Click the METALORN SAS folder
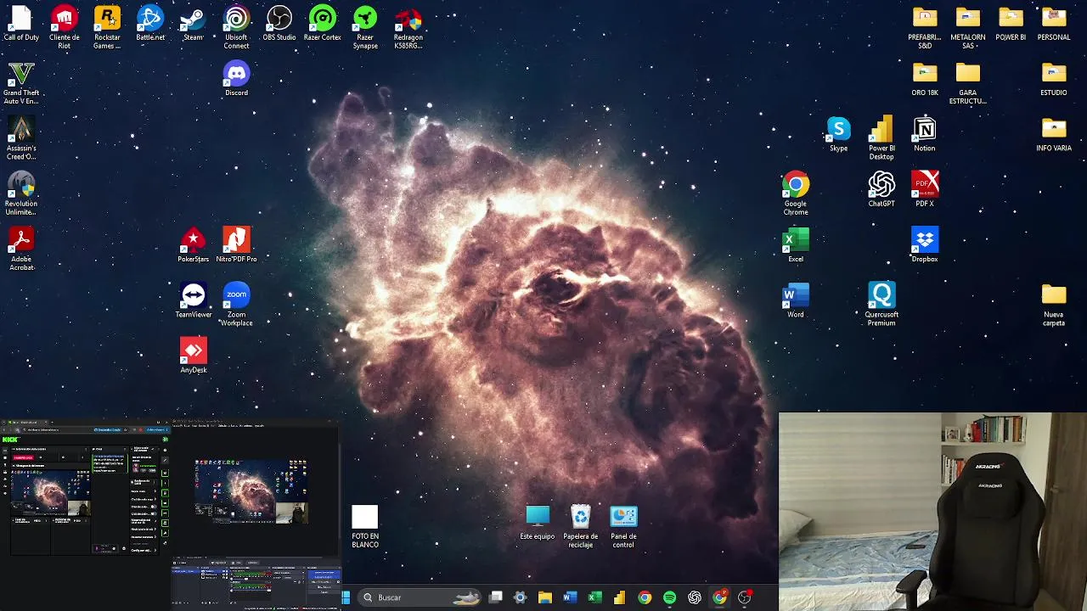Viewport: 1087px width, 611px height. (x=968, y=27)
